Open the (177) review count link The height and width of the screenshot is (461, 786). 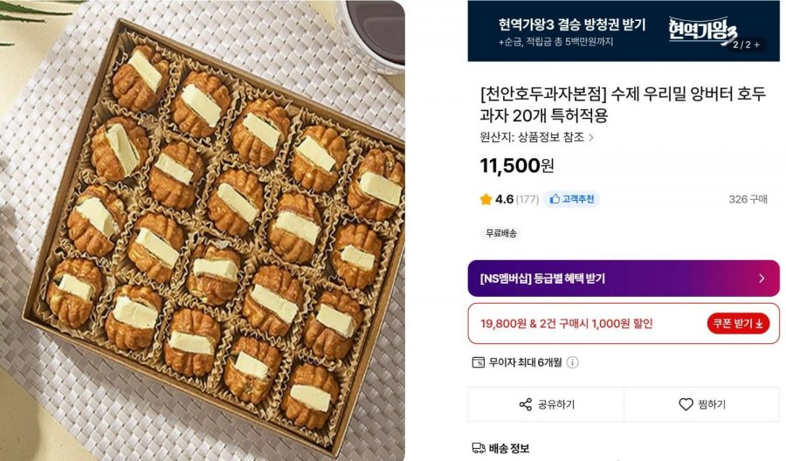click(x=527, y=199)
